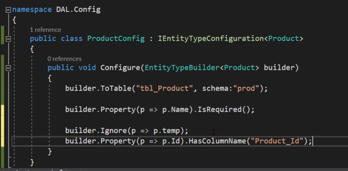The height and width of the screenshot is (171, 348).
Task: Collapse the Configure method region
Action: (x=8, y=68)
